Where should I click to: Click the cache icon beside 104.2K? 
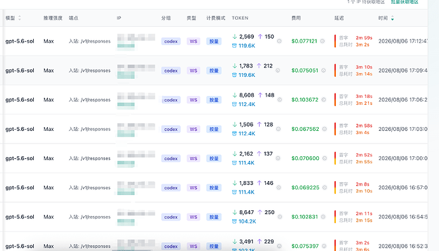[234, 221]
